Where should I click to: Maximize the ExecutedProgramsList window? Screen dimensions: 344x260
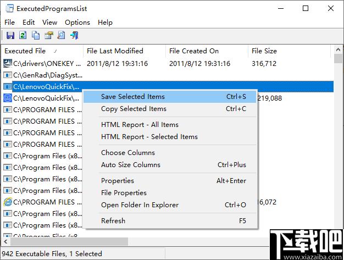click(306, 9)
